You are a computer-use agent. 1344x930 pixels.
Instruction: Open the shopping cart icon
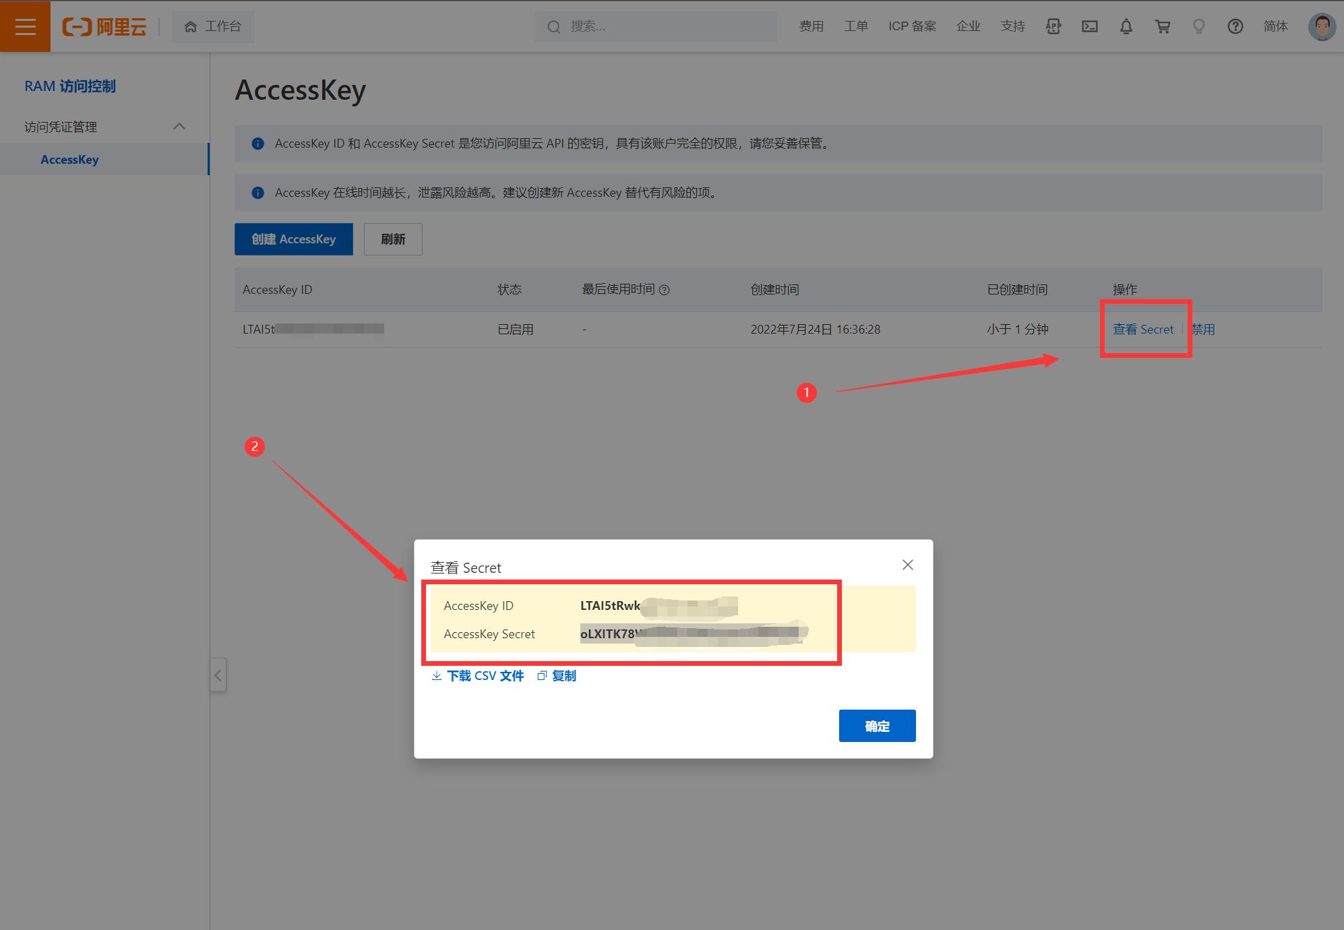pos(1162,26)
